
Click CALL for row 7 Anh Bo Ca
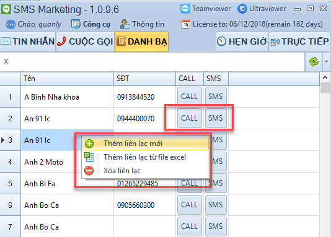190,226
